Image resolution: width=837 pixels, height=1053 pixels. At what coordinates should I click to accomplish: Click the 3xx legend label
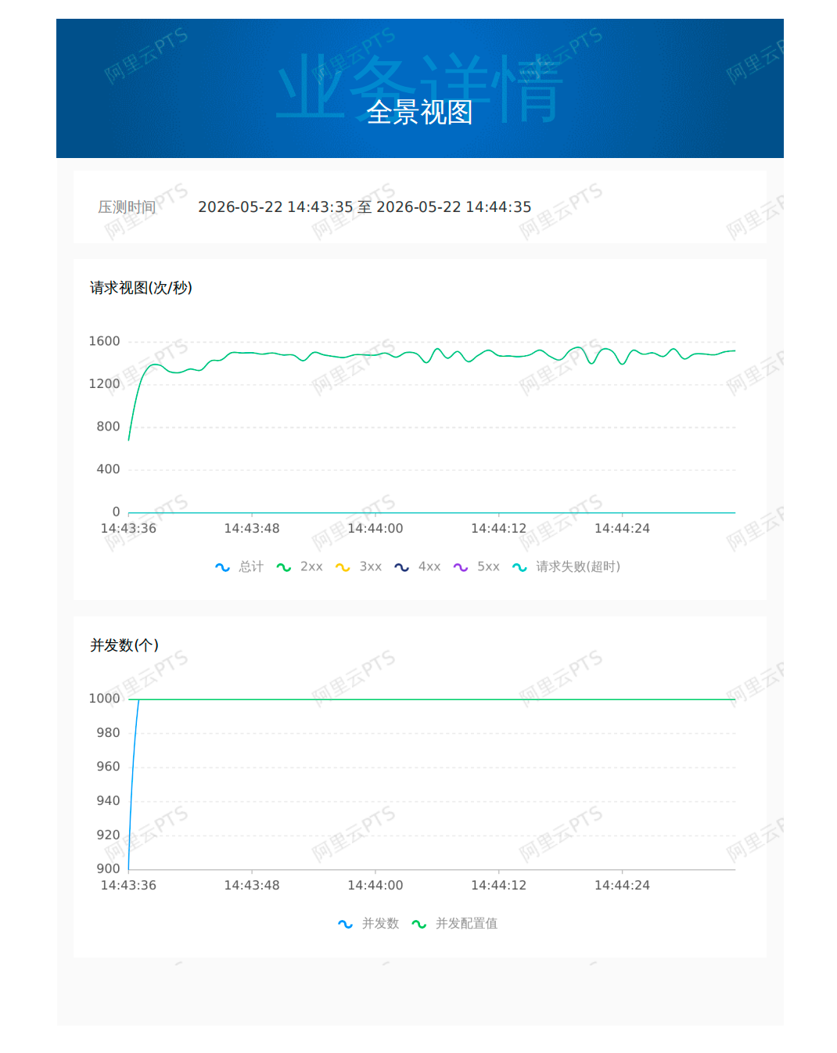pos(371,566)
